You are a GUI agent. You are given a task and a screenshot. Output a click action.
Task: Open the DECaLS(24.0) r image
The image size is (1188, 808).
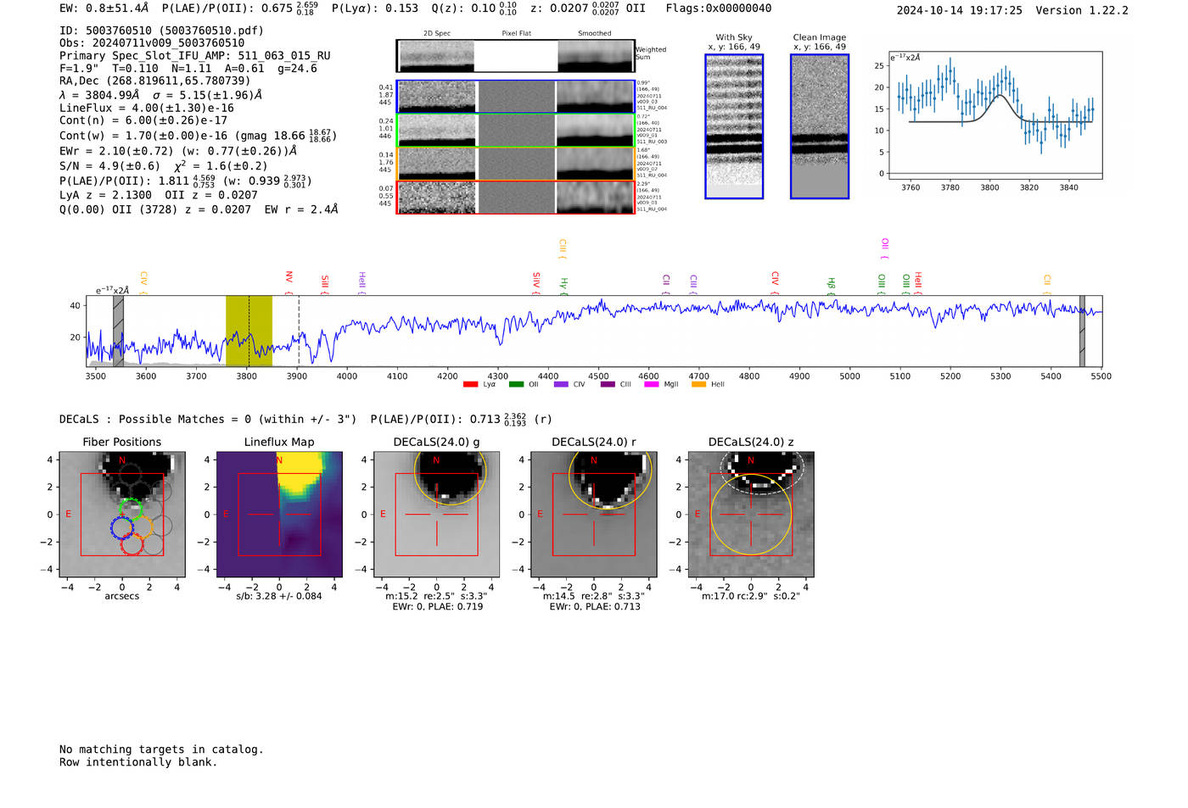click(x=594, y=514)
